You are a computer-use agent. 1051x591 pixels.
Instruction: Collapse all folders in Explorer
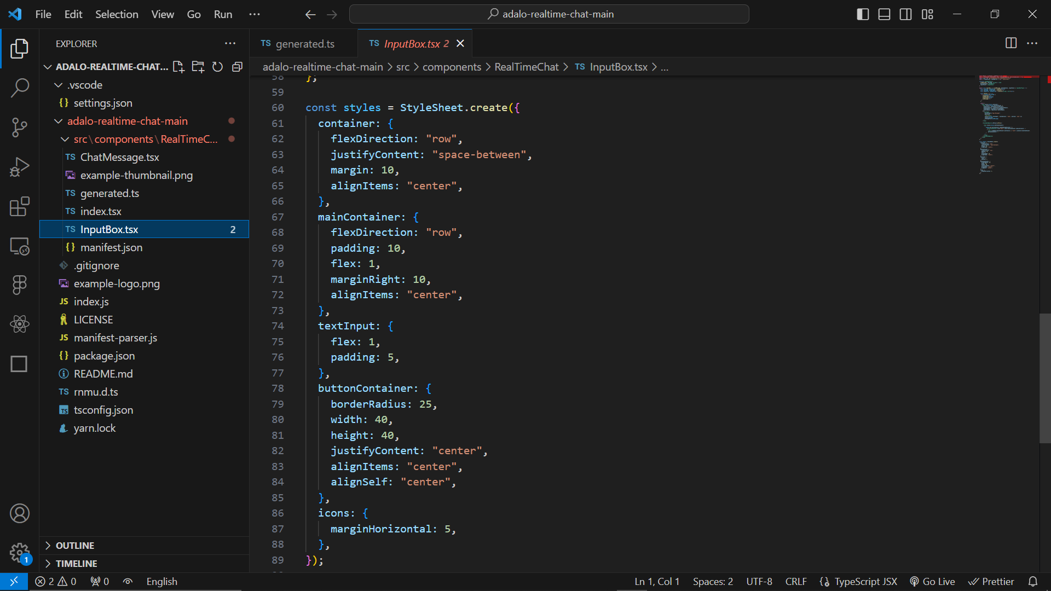point(237,67)
